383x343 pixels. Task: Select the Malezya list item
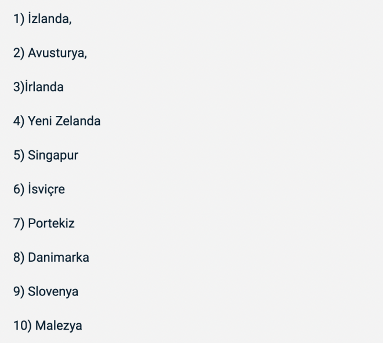[59, 326]
